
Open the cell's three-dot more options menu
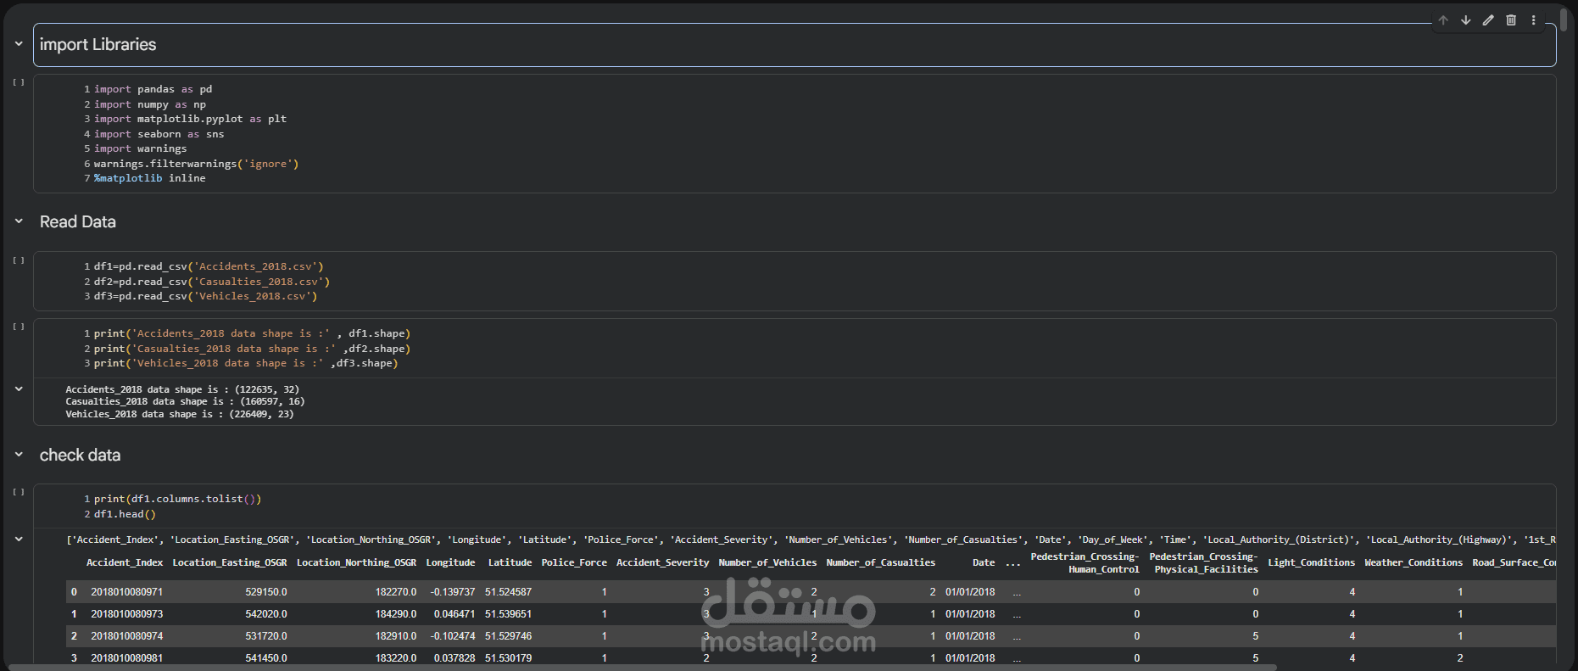pos(1533,20)
